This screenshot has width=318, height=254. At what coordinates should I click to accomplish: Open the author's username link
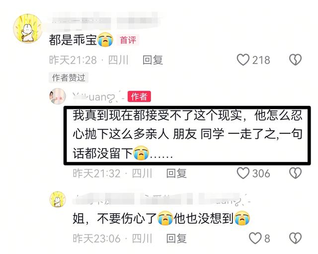click(x=98, y=97)
